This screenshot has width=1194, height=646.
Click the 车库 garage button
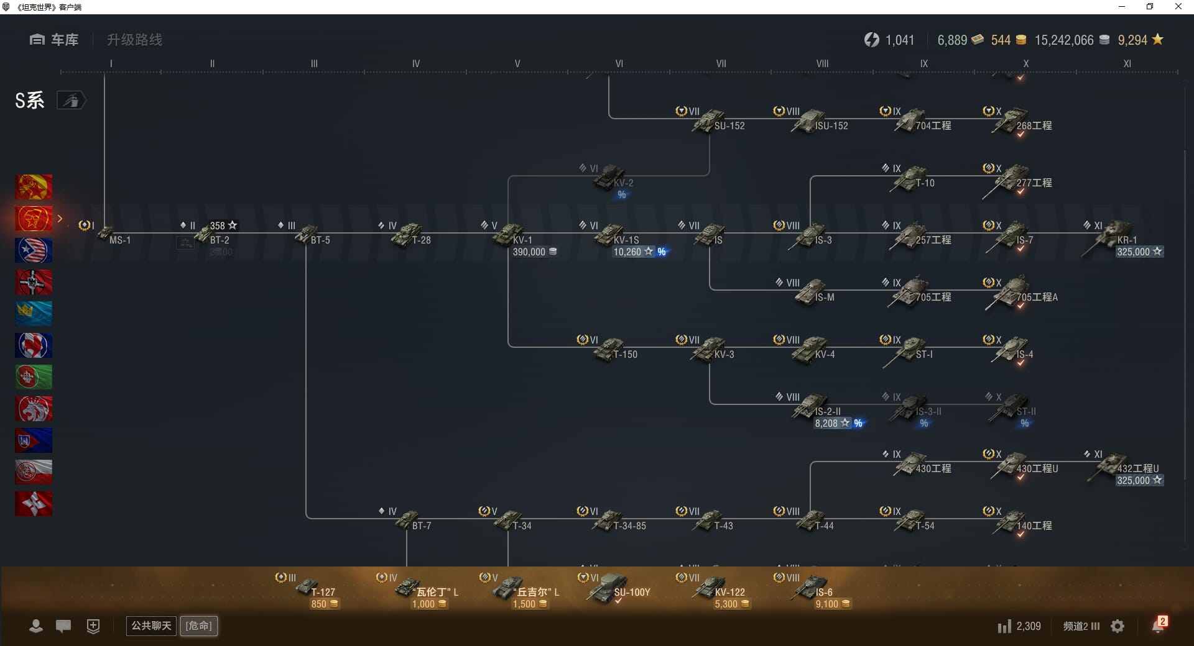tap(54, 40)
